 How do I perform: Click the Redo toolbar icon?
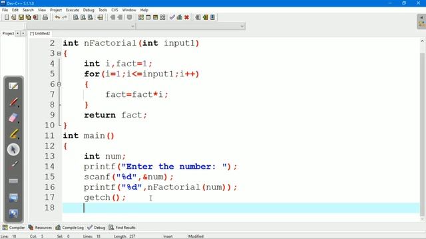click(x=65, y=17)
